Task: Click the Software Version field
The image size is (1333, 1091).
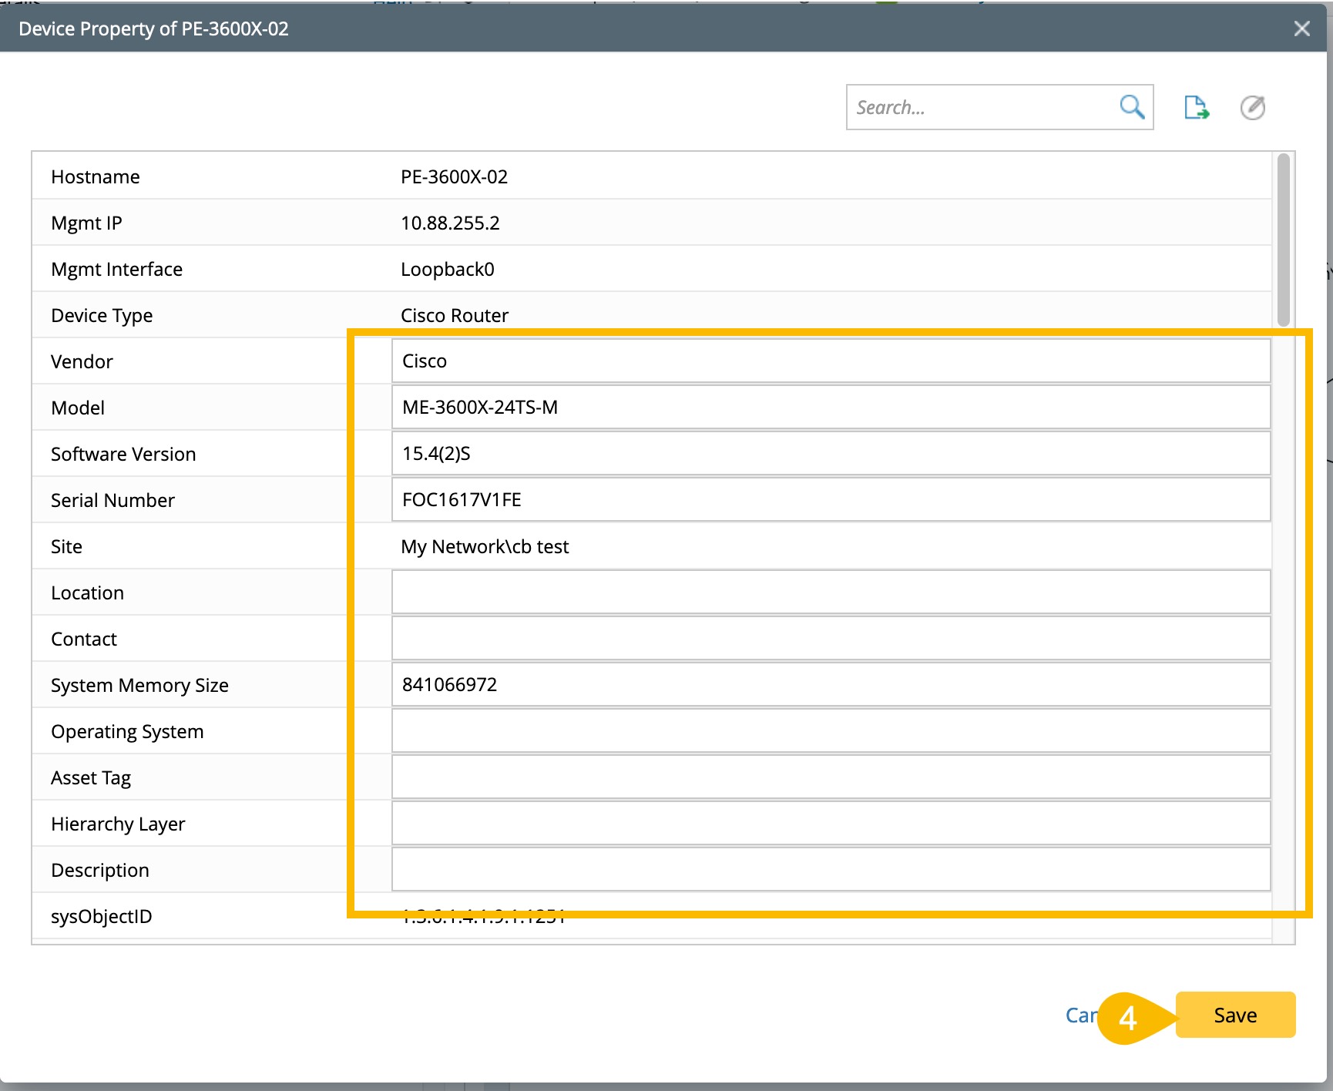Action: [x=830, y=454]
